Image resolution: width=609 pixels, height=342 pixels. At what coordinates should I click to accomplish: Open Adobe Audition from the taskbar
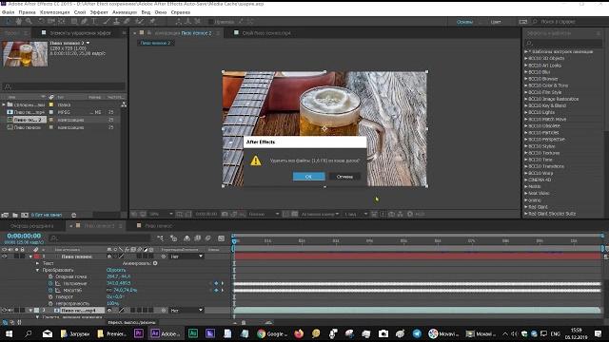pos(192,333)
